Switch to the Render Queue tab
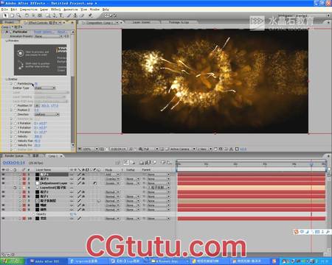Screen dimensions: 332x265 (x=14, y=156)
